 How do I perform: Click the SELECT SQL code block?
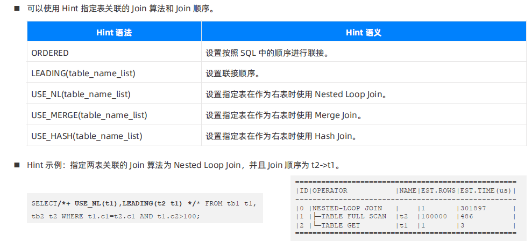pyautogui.click(x=145, y=208)
